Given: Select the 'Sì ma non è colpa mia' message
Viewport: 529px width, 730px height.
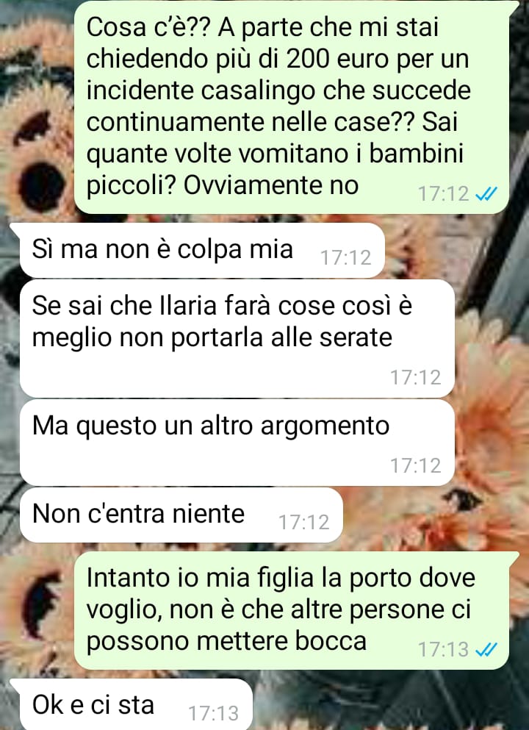Looking at the screenshot, I should (x=202, y=251).
